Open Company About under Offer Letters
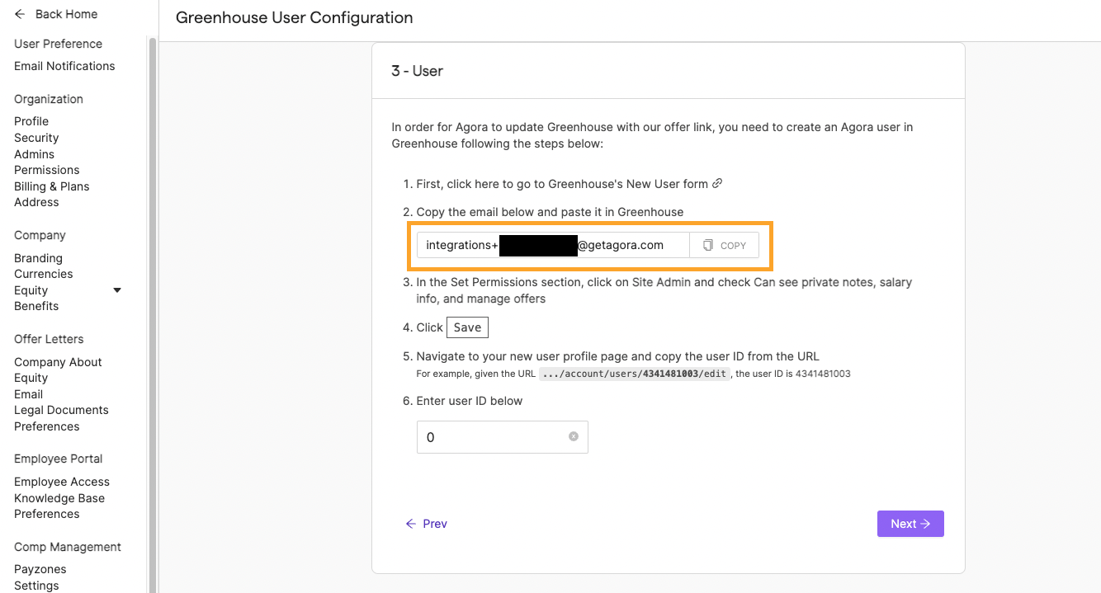Image resolution: width=1101 pixels, height=593 pixels. tap(58, 362)
